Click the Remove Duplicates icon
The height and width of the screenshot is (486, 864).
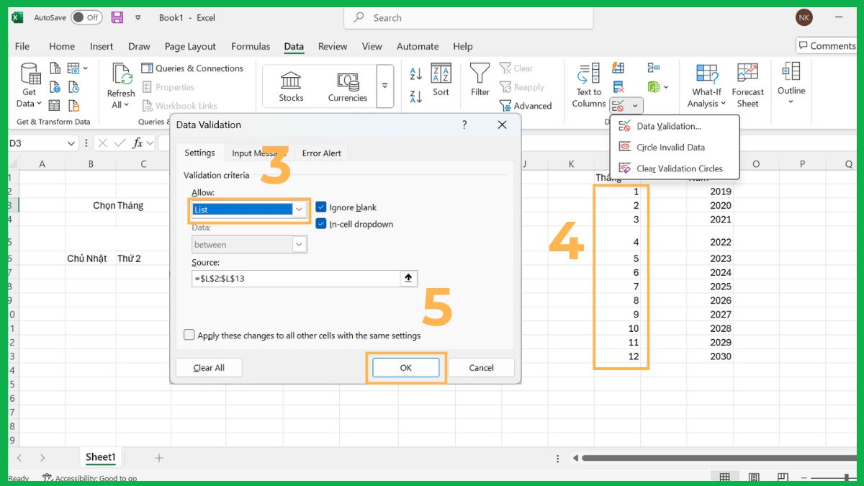point(618,86)
